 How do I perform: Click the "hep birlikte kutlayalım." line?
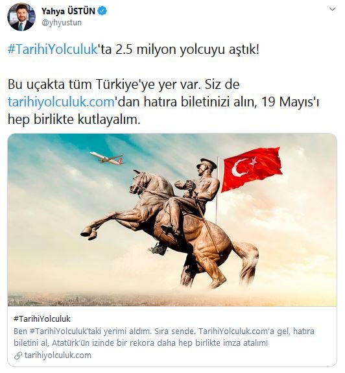[74, 119]
